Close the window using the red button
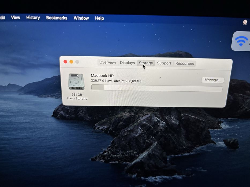This screenshot has width=250, height=187. (x=65, y=62)
